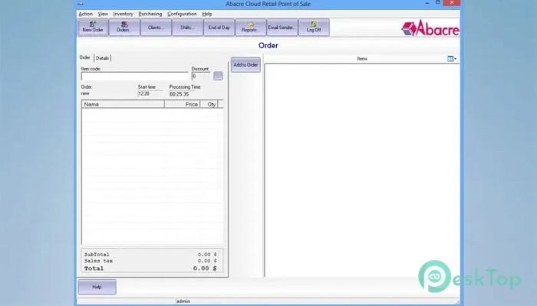Click the Items panel header
Viewport: 537px width, 306px height.
[362, 59]
